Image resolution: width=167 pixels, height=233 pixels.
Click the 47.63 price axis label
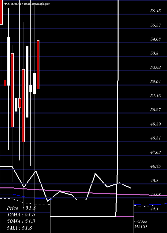tap(156, 152)
